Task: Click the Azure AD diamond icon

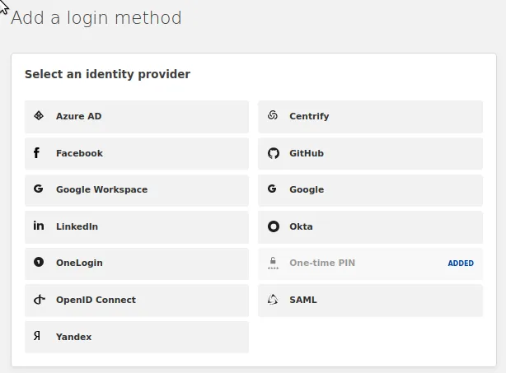Action: (x=39, y=115)
